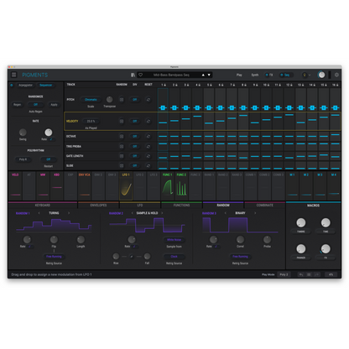Open the Slide track Div Off dropdown

tap(135, 165)
